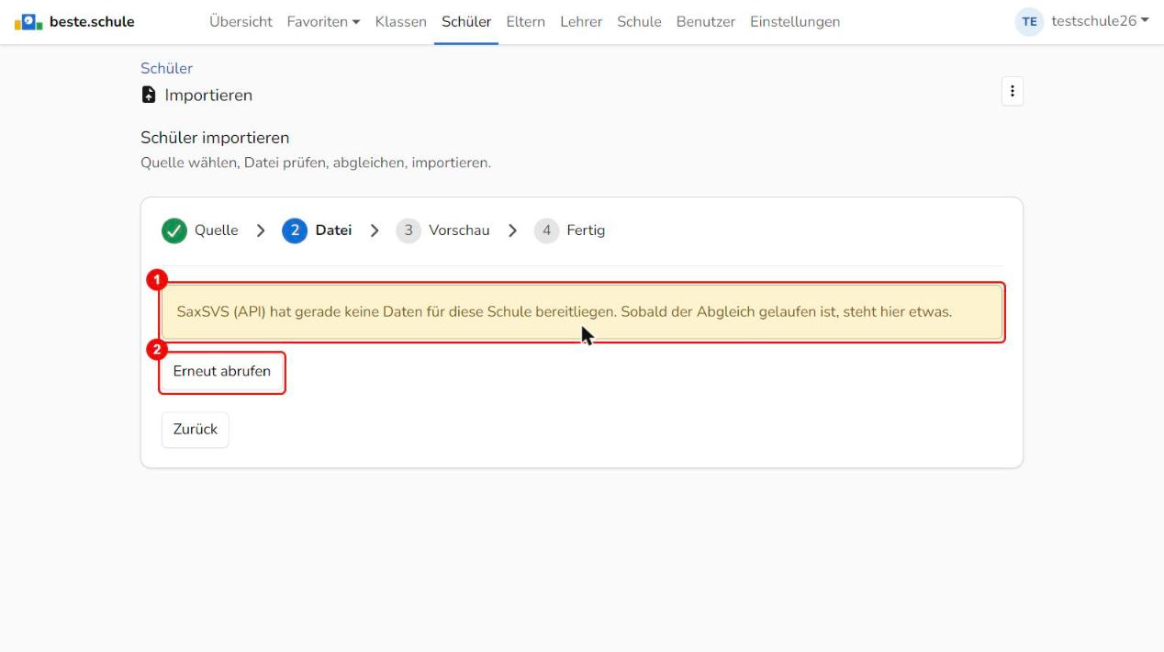Click the green Quelle checkmark step
1164x652 pixels.
(x=173, y=230)
